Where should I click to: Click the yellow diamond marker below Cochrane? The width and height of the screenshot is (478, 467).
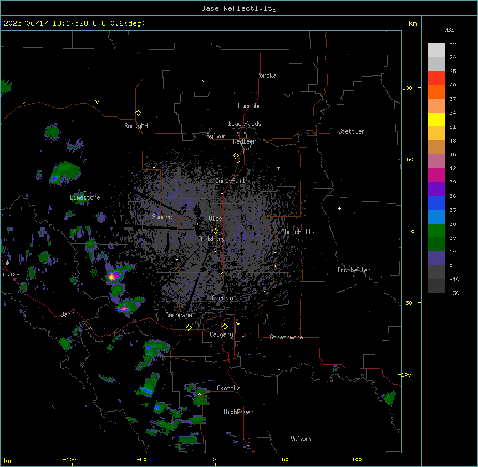click(189, 327)
